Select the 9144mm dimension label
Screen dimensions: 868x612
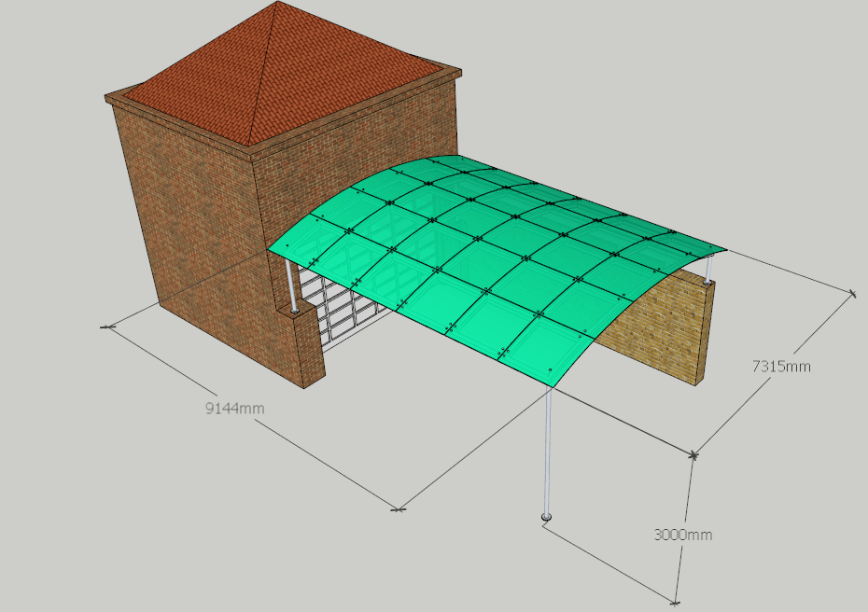pos(234,409)
